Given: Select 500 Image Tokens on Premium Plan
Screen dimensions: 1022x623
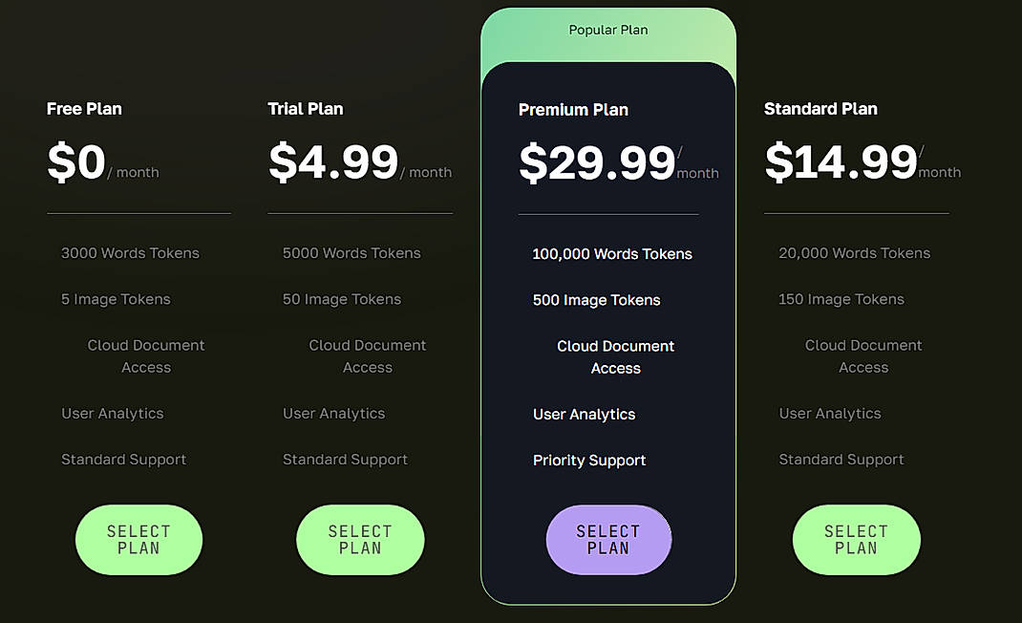Looking at the screenshot, I should click(596, 300).
